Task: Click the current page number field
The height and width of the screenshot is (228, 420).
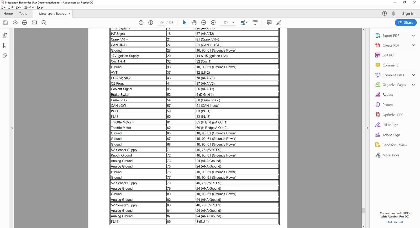Action: coord(161,23)
